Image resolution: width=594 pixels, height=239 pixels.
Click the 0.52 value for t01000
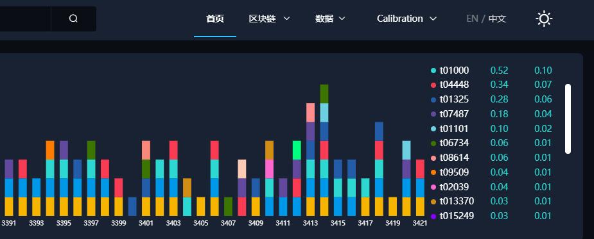(x=500, y=70)
